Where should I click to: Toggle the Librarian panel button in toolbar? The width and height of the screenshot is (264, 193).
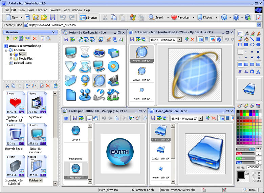pyautogui.click(x=88, y=17)
